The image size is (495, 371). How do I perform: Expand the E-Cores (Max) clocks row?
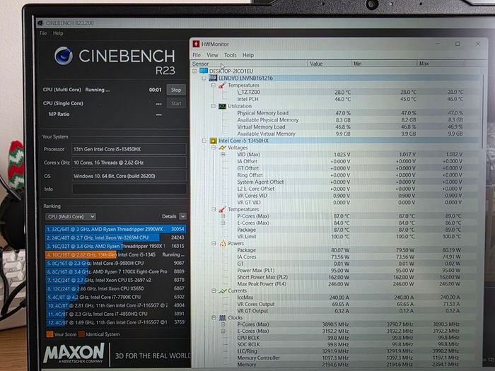click(223, 331)
